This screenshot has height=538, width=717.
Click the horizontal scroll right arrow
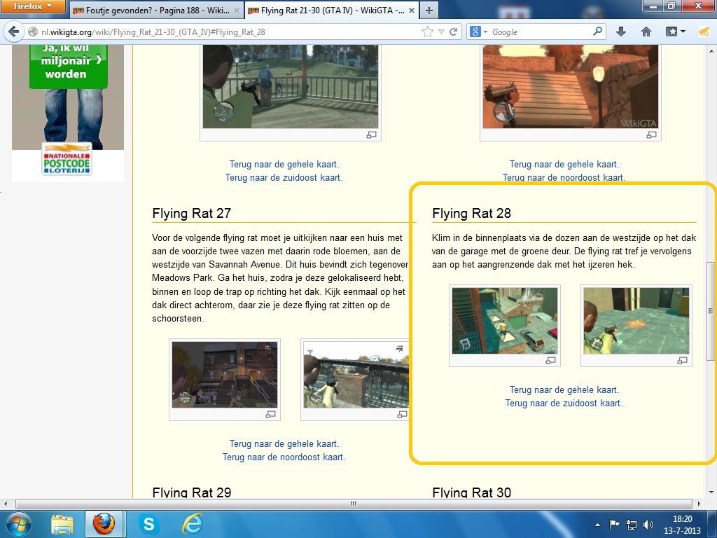[699, 504]
